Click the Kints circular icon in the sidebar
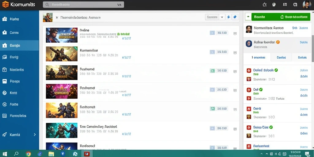The width and height of the screenshot is (314, 157). coord(4,93)
